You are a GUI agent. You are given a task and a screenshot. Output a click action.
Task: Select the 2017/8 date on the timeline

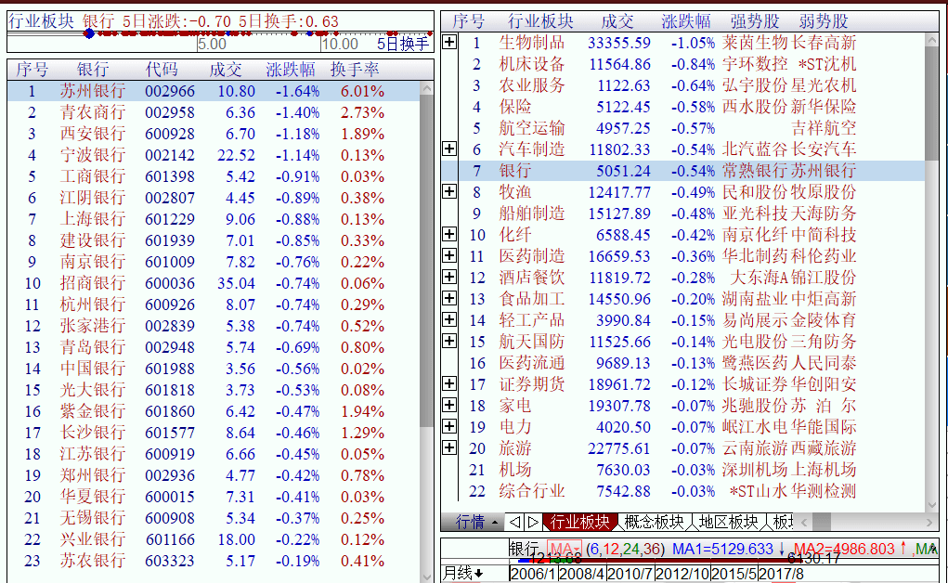(x=781, y=574)
